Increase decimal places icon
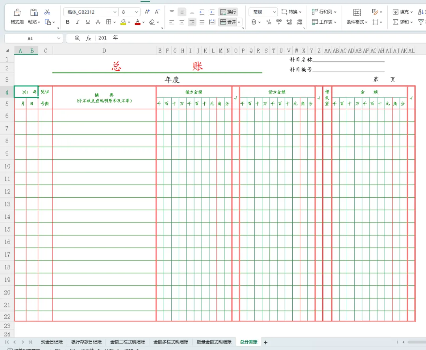Screen dimensions: 426x350 pyautogui.click(x=289, y=22)
